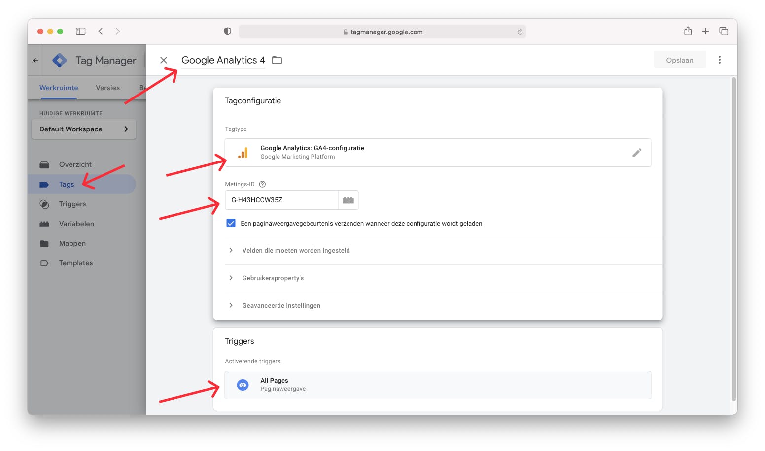Switch to the Werkruimte tab
Viewport: 765px width, 451px height.
59,88
